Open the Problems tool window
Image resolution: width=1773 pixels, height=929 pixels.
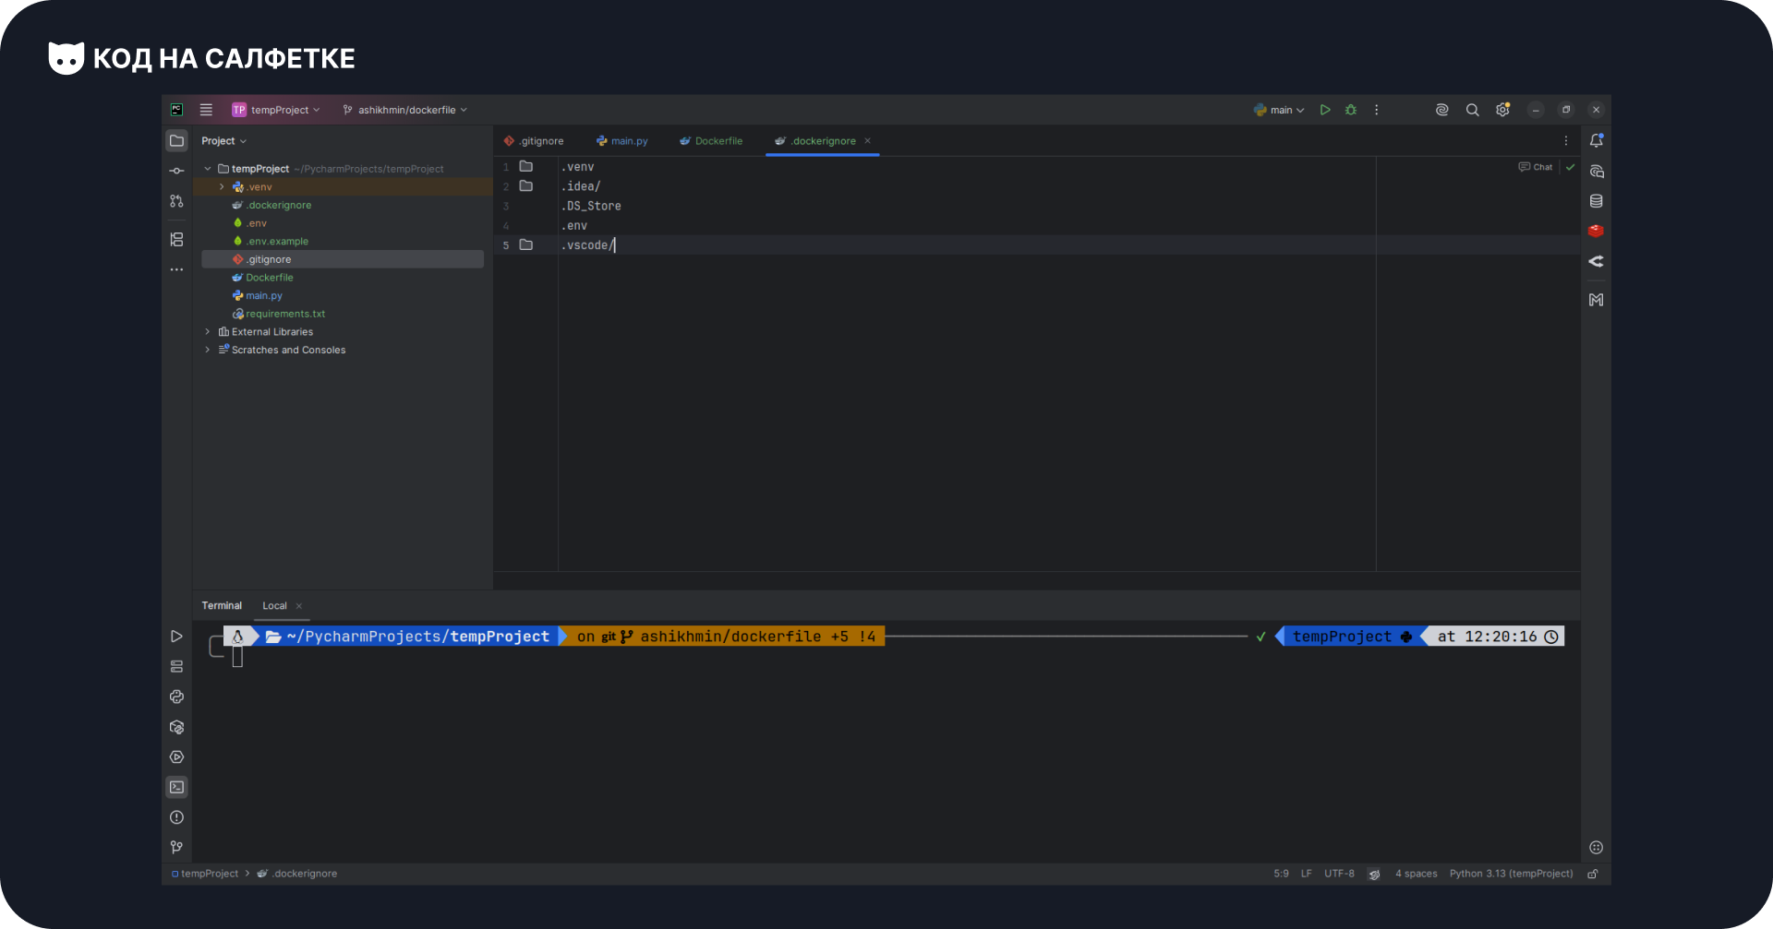click(x=176, y=817)
